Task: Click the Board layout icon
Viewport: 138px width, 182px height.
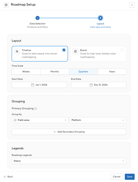Action: (75, 51)
